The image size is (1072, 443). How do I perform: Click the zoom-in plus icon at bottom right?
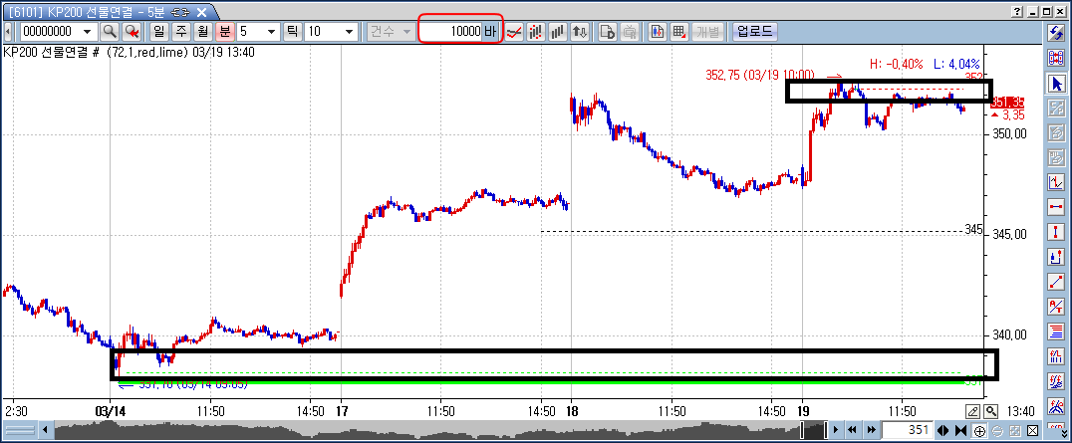point(980,430)
